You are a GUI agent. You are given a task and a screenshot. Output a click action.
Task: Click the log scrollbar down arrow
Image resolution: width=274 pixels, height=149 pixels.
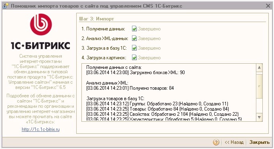point(259,117)
